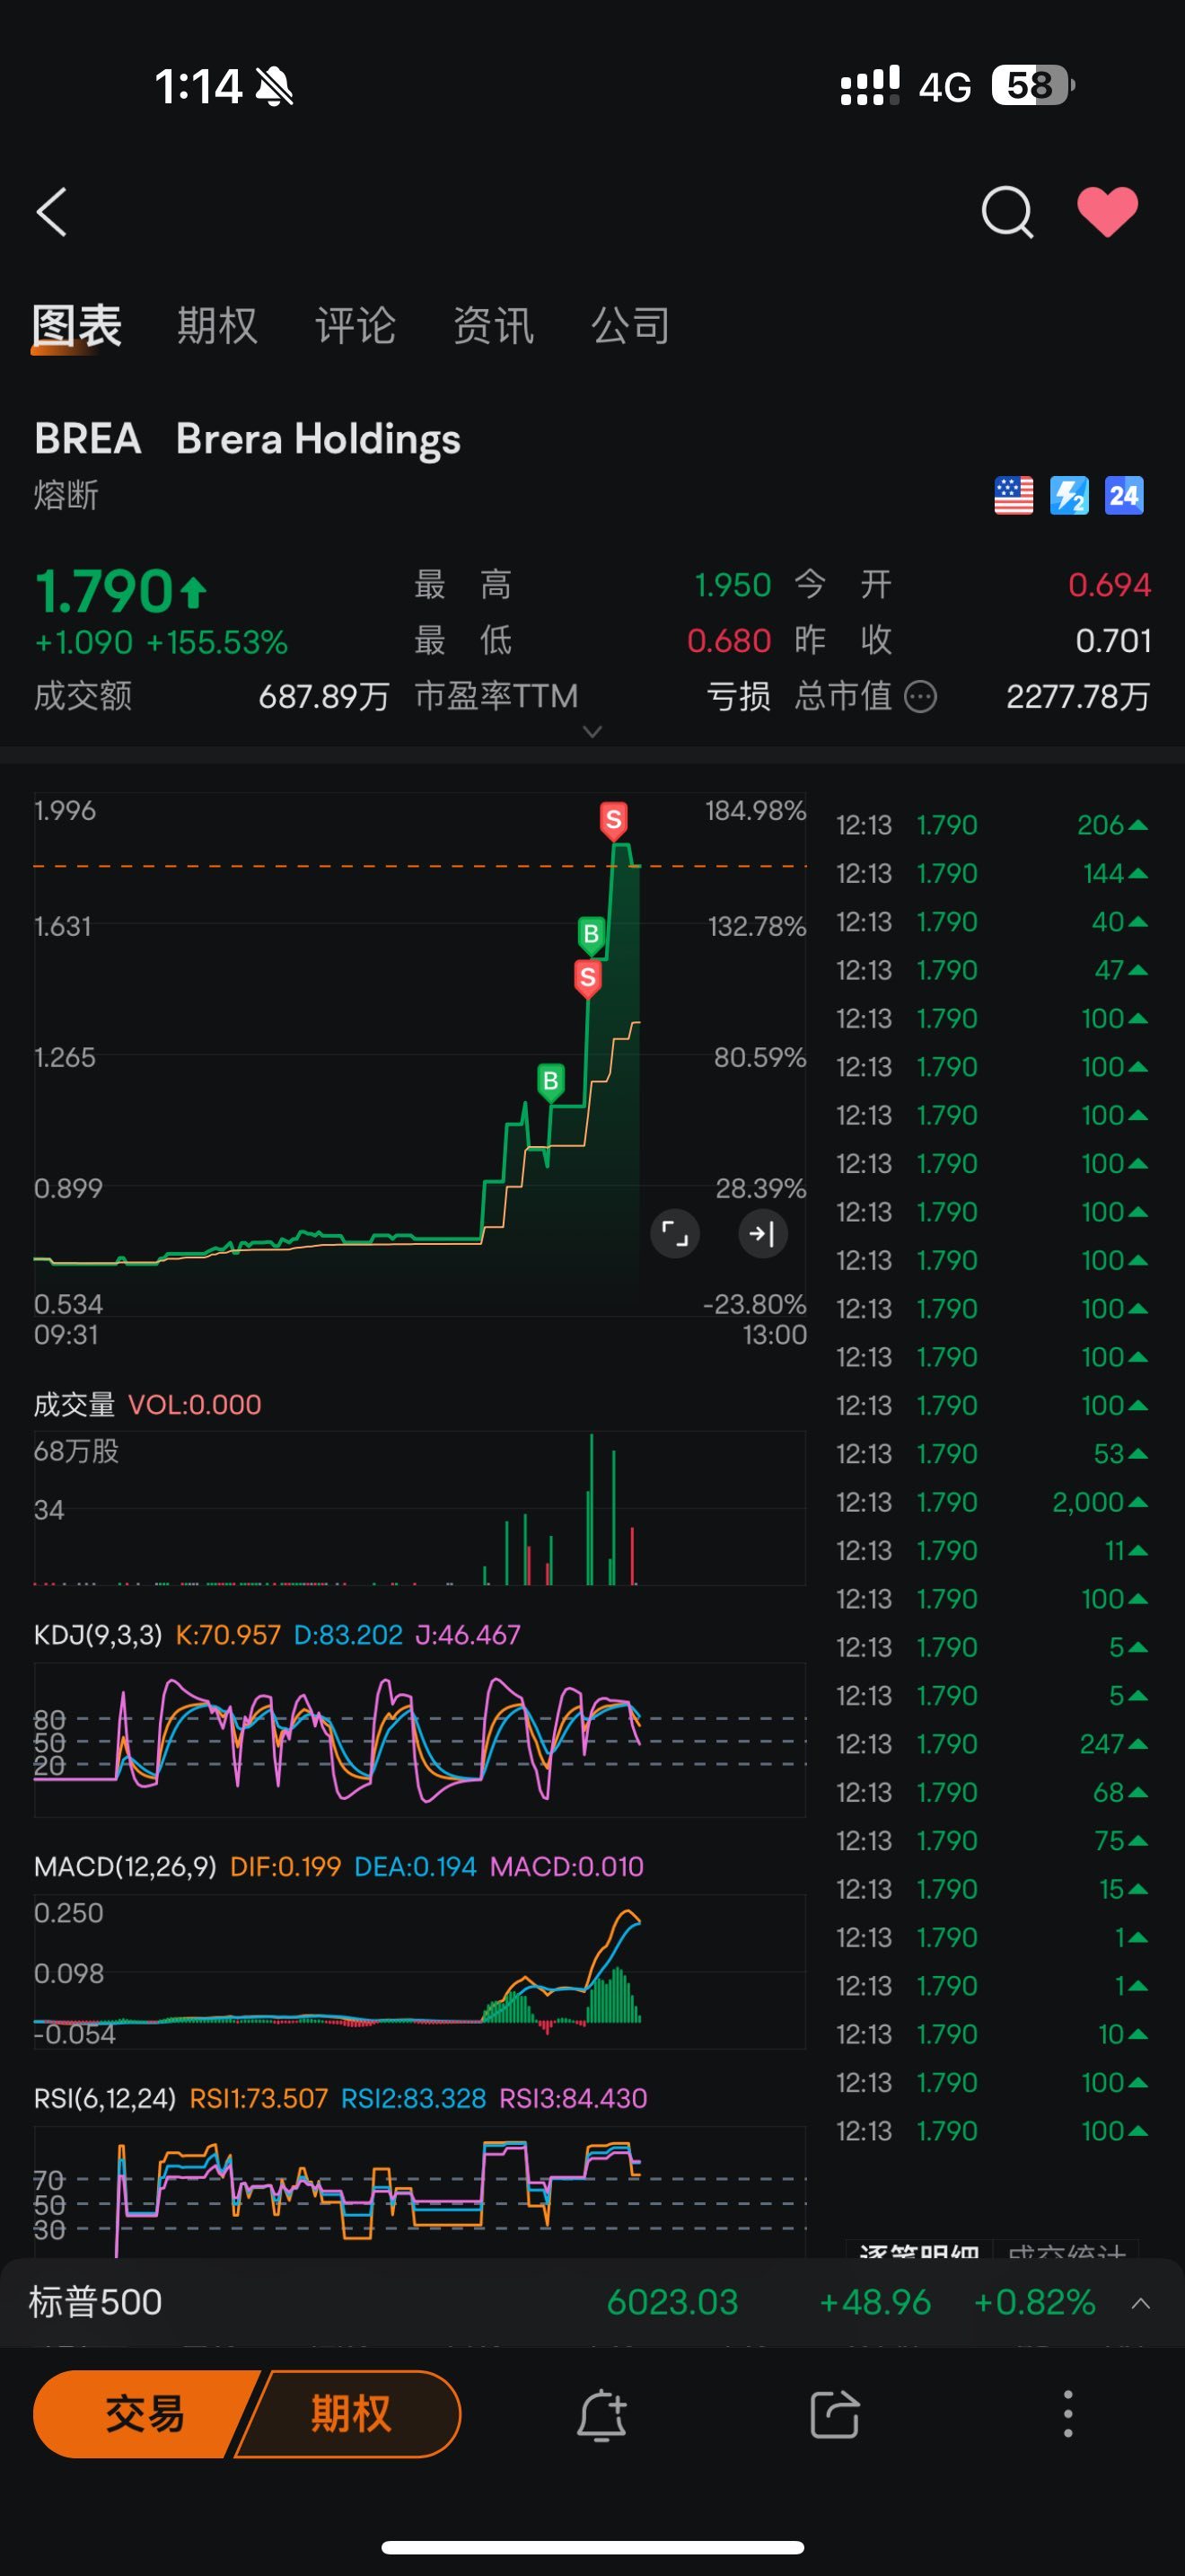Tap the 市盈率TTM label
This screenshot has height=2576, width=1185.
click(x=496, y=696)
